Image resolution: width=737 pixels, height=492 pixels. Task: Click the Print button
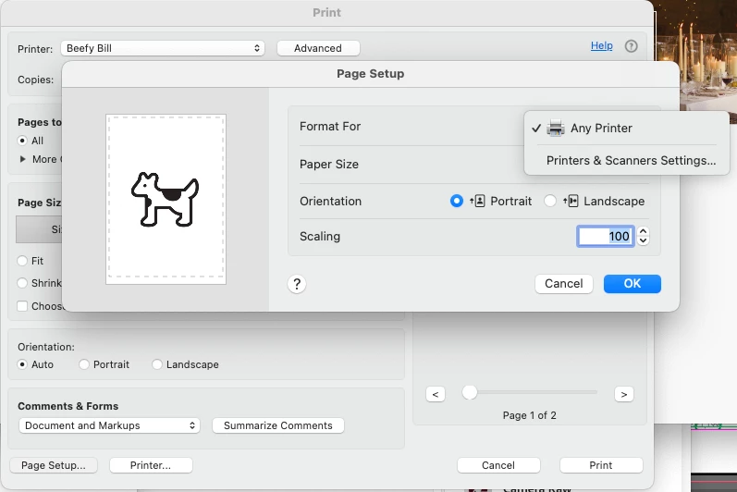[601, 465]
